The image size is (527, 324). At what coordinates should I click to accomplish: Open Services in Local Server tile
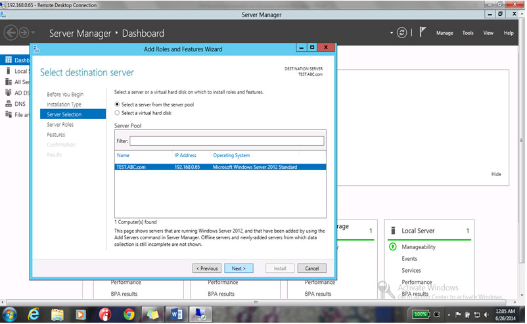coord(411,271)
